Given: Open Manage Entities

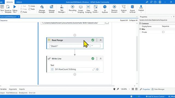Looking at the screenshot, I should [52, 9].
